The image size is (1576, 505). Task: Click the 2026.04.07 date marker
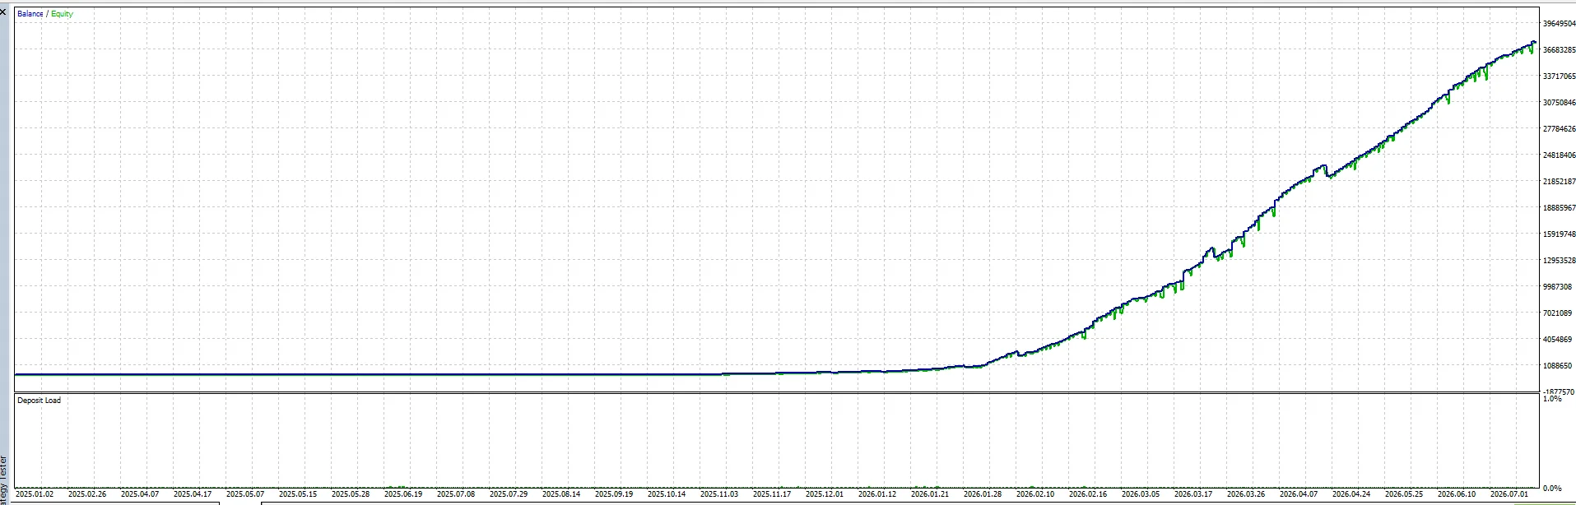pyautogui.click(x=1299, y=494)
